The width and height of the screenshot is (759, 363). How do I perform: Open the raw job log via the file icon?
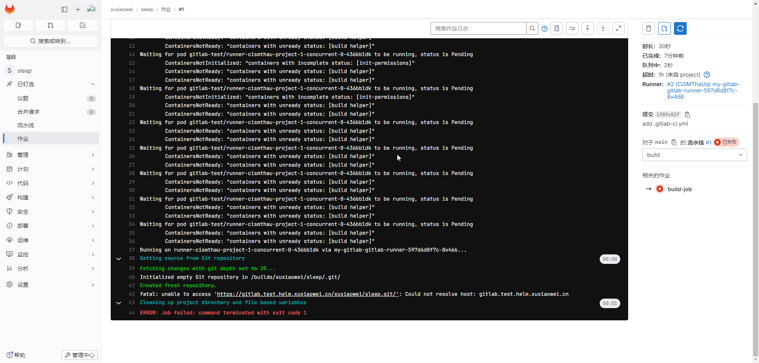click(557, 28)
